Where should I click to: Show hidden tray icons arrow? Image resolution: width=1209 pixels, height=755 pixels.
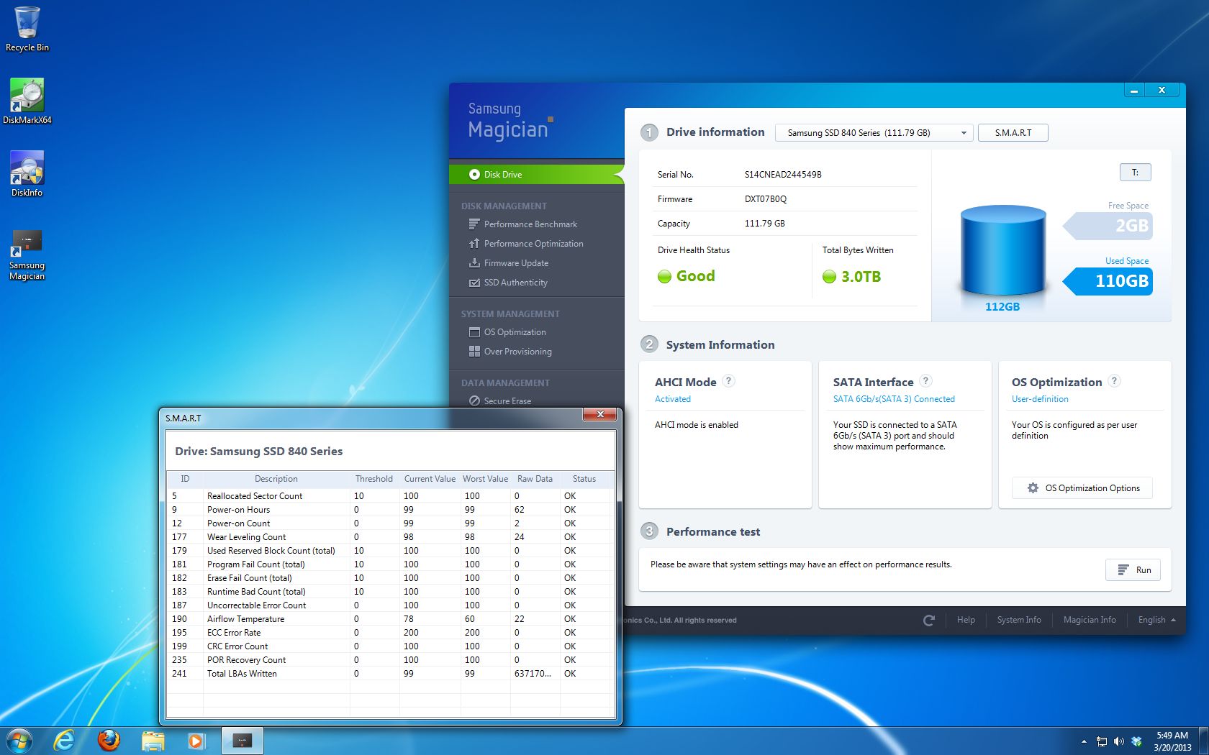coord(1084,741)
